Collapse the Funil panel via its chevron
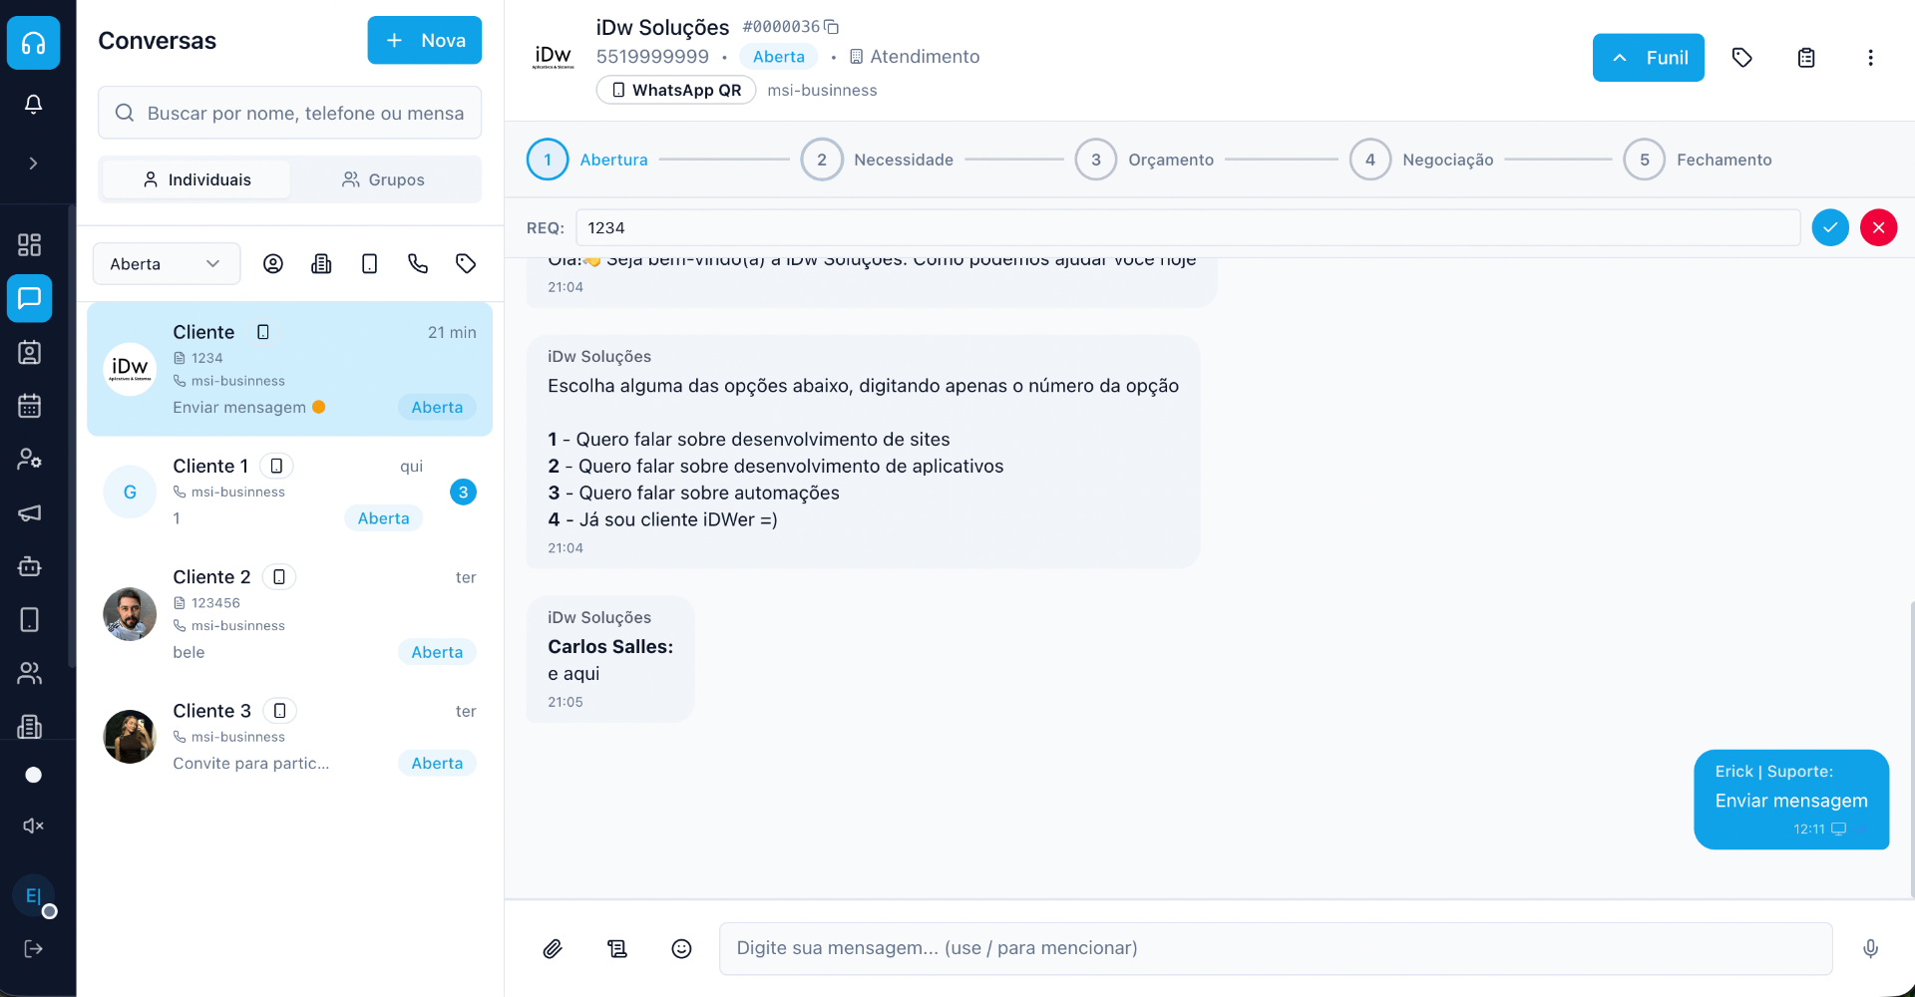 (1622, 57)
